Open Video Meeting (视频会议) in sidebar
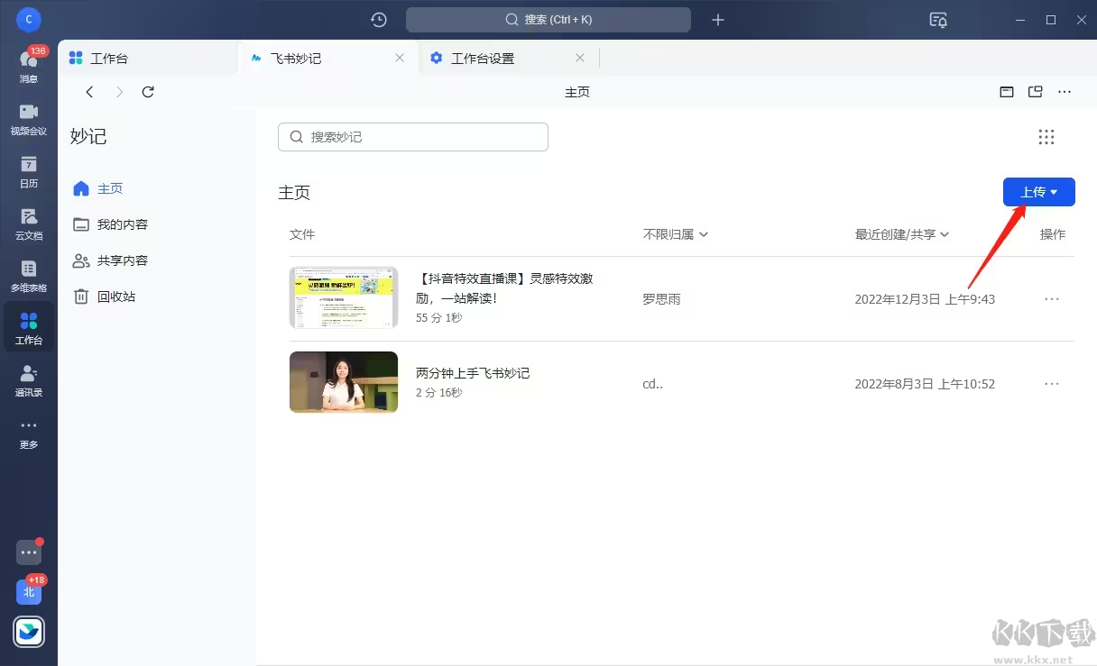 click(x=29, y=118)
